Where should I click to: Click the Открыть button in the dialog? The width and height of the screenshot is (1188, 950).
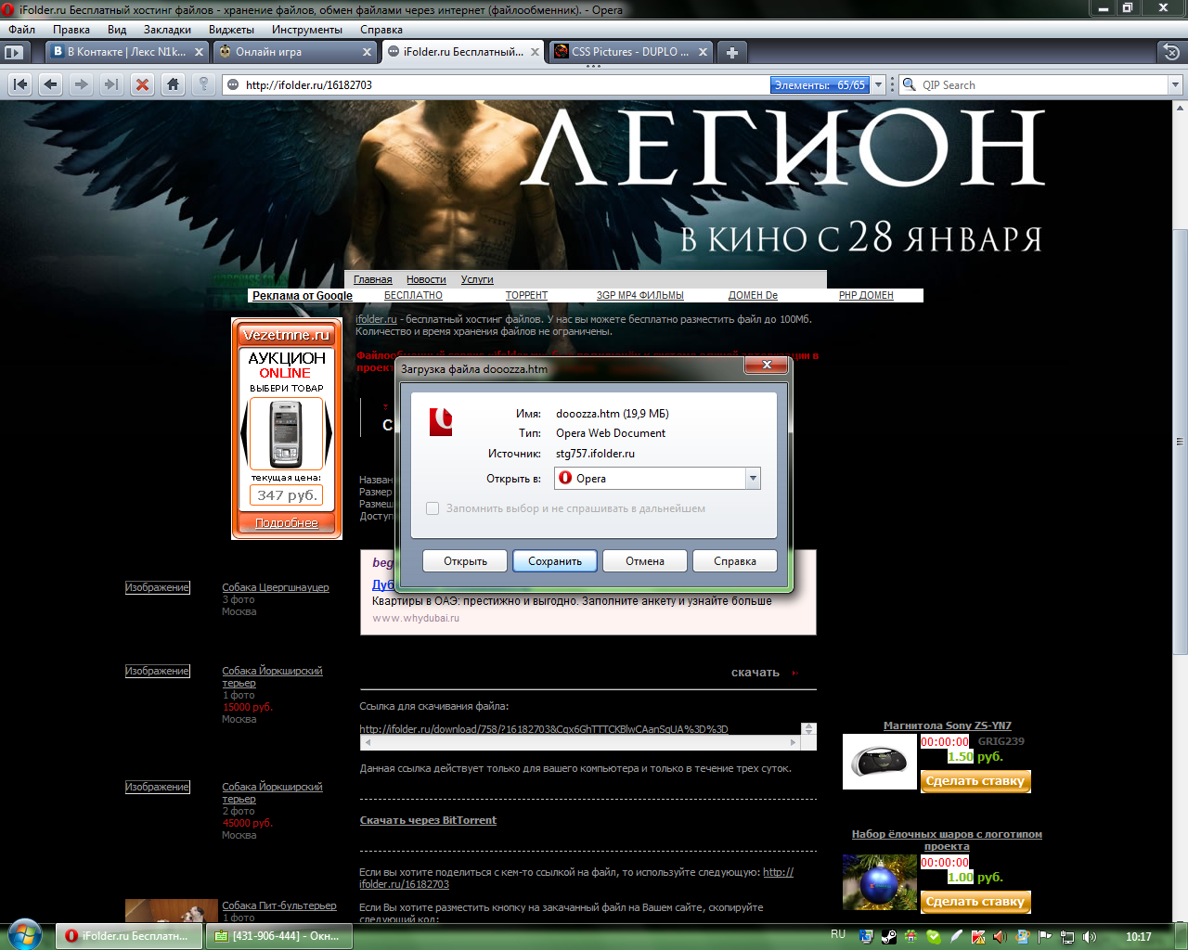465,561
